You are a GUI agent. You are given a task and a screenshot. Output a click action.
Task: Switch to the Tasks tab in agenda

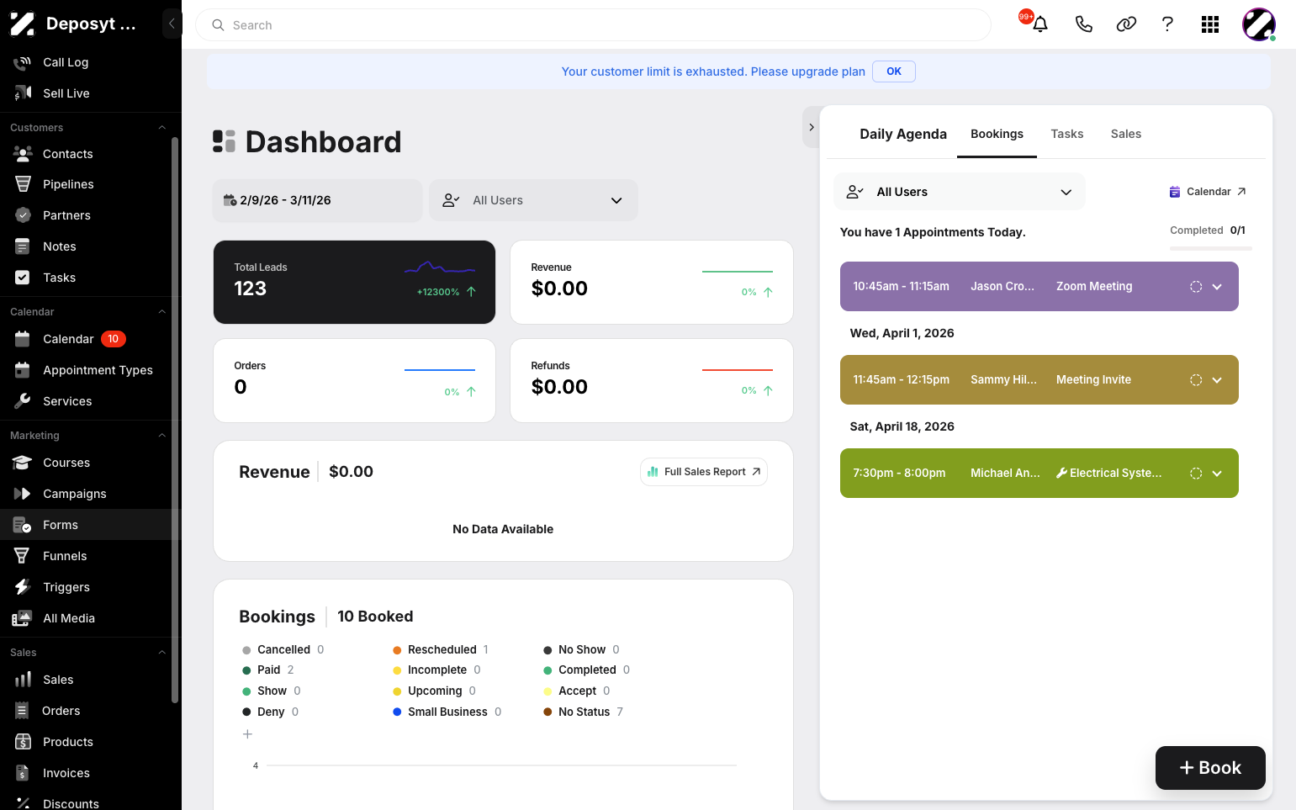[1066, 134]
